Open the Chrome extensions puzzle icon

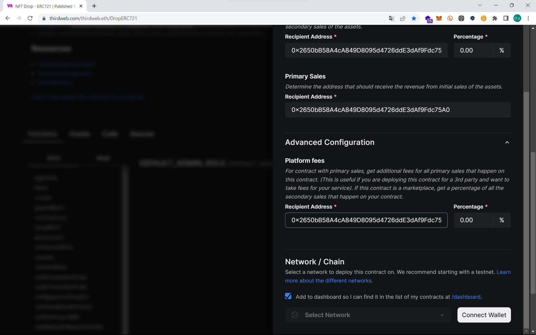tap(495, 18)
